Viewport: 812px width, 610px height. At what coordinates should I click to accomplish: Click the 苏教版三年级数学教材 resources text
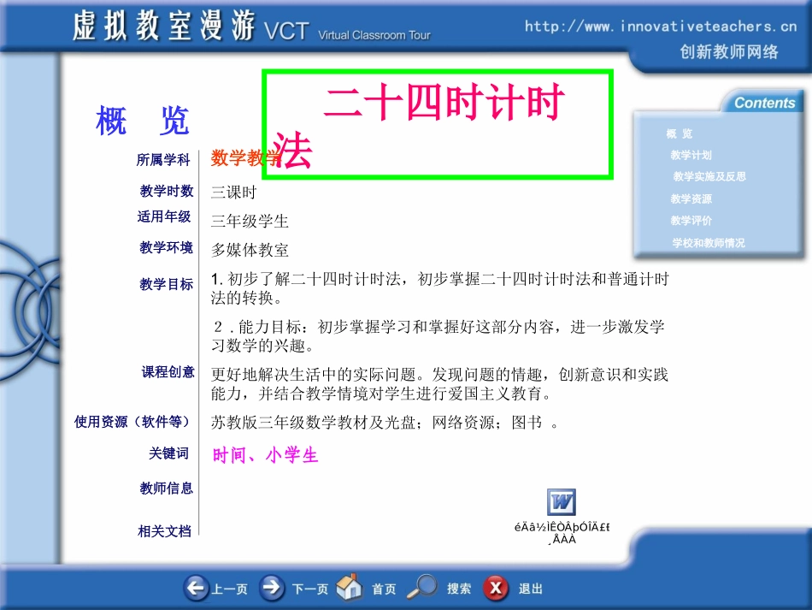pos(385,423)
